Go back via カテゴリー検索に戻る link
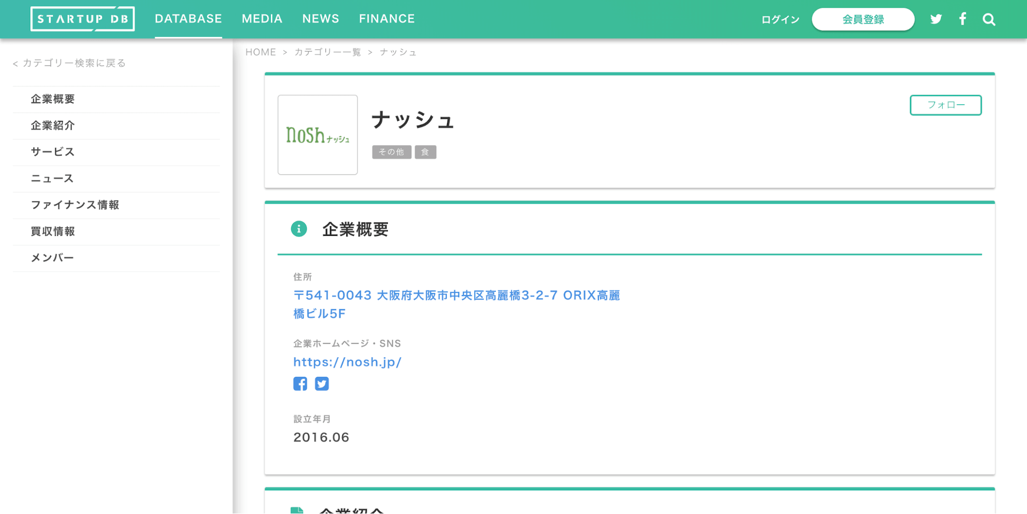The image size is (1027, 514). point(69,63)
